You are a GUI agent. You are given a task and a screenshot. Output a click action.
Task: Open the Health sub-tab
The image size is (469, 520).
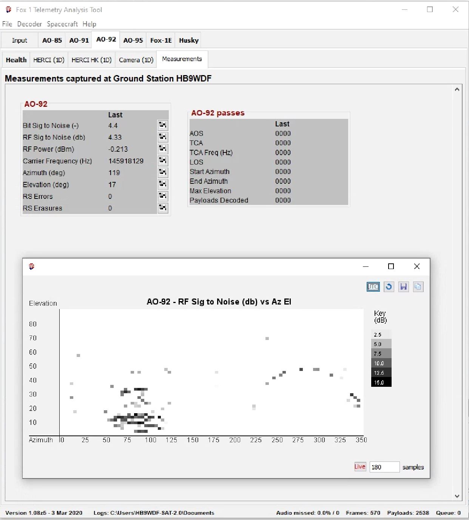(16, 60)
